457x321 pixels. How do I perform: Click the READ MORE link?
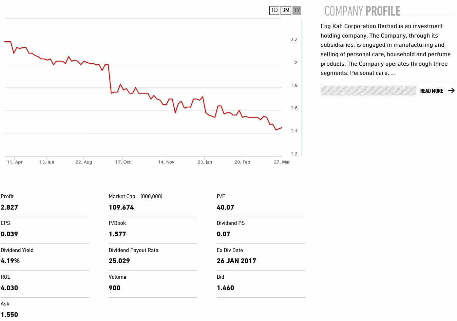431,91
